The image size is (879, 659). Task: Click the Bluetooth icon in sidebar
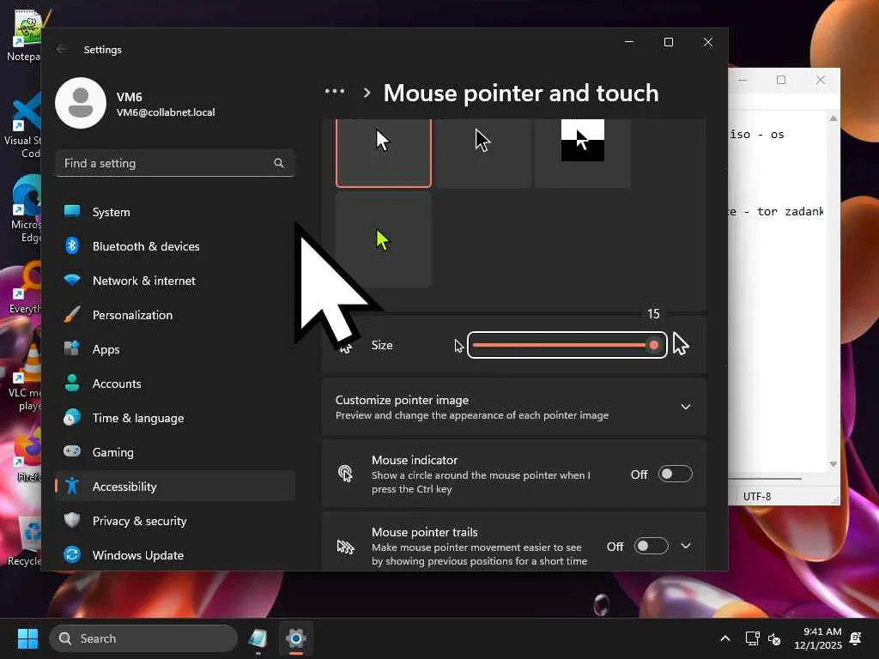[72, 245]
